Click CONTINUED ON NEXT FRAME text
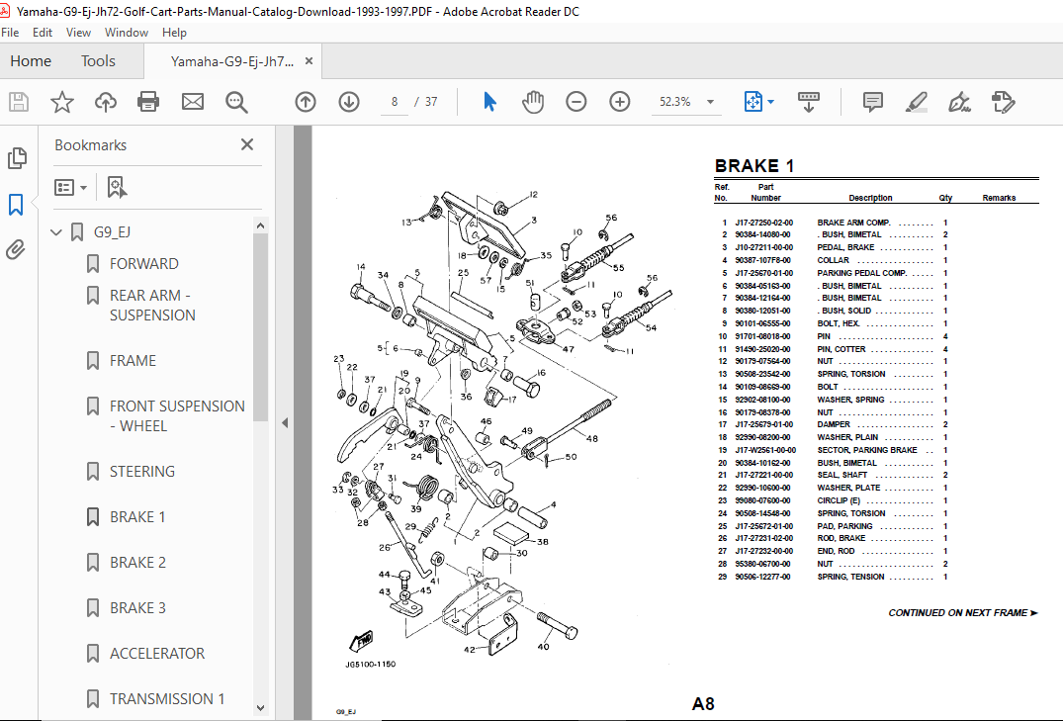The width and height of the screenshot is (1063, 721). click(x=963, y=612)
